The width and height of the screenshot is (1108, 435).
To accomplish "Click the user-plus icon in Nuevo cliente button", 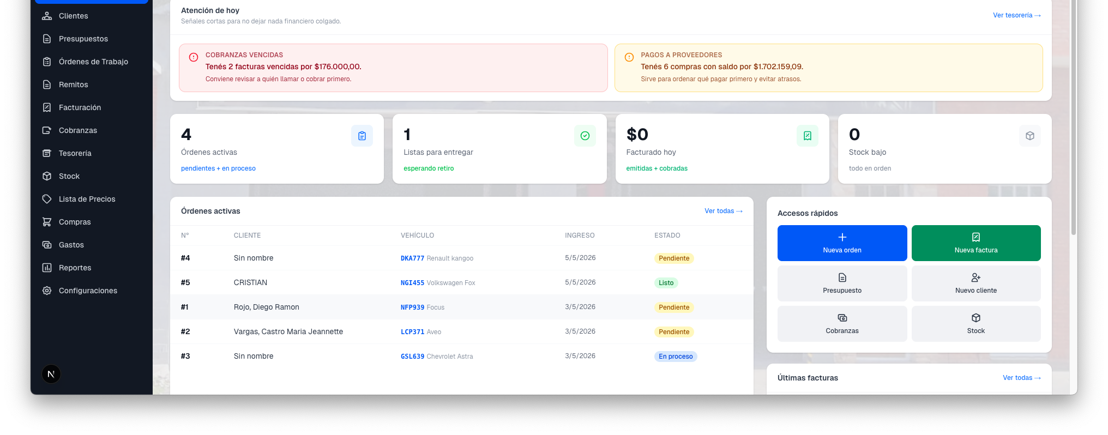I will [x=976, y=277].
